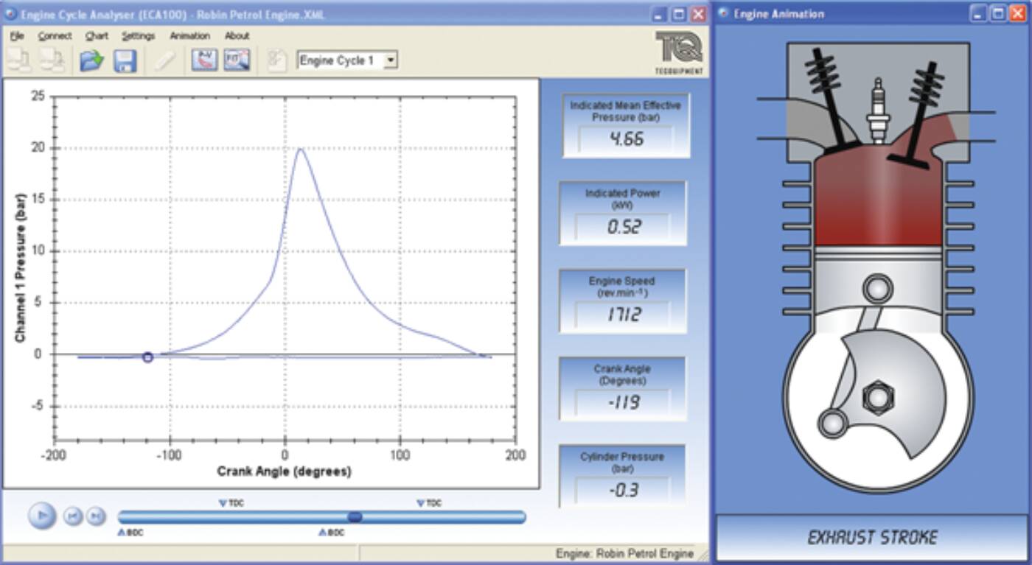
Task: Click the crank angle slider handle
Action: pos(355,516)
